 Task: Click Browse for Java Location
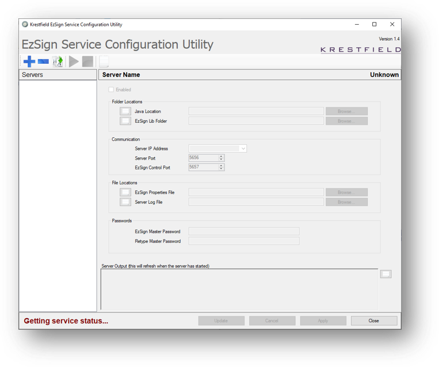pyautogui.click(x=346, y=111)
